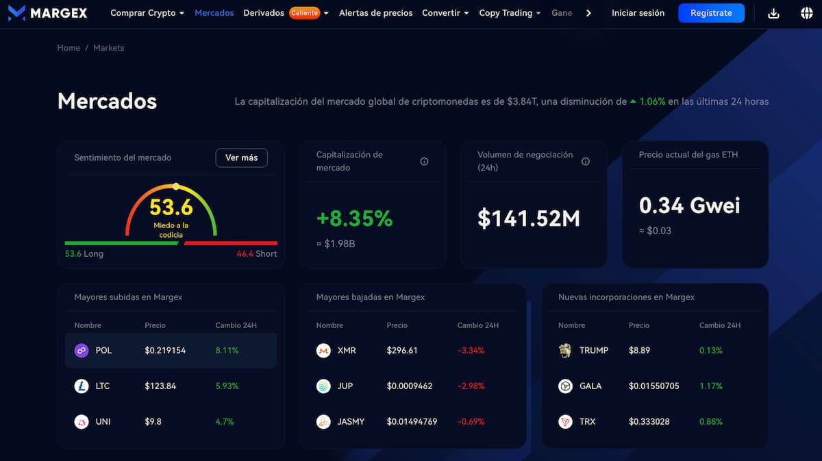Open Ver más in Sentimiento del mercado
The height and width of the screenshot is (461, 822).
point(241,158)
